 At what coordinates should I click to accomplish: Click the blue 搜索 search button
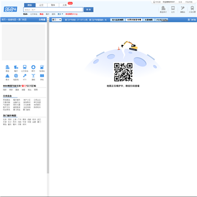(x=89, y=10)
